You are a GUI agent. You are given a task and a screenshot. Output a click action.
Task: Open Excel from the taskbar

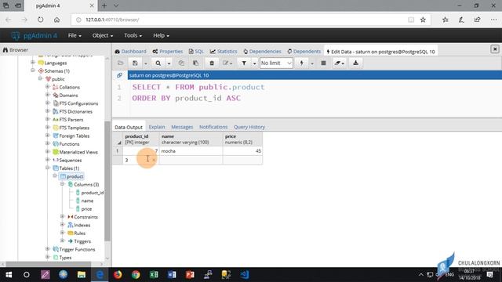pyautogui.click(x=154, y=275)
